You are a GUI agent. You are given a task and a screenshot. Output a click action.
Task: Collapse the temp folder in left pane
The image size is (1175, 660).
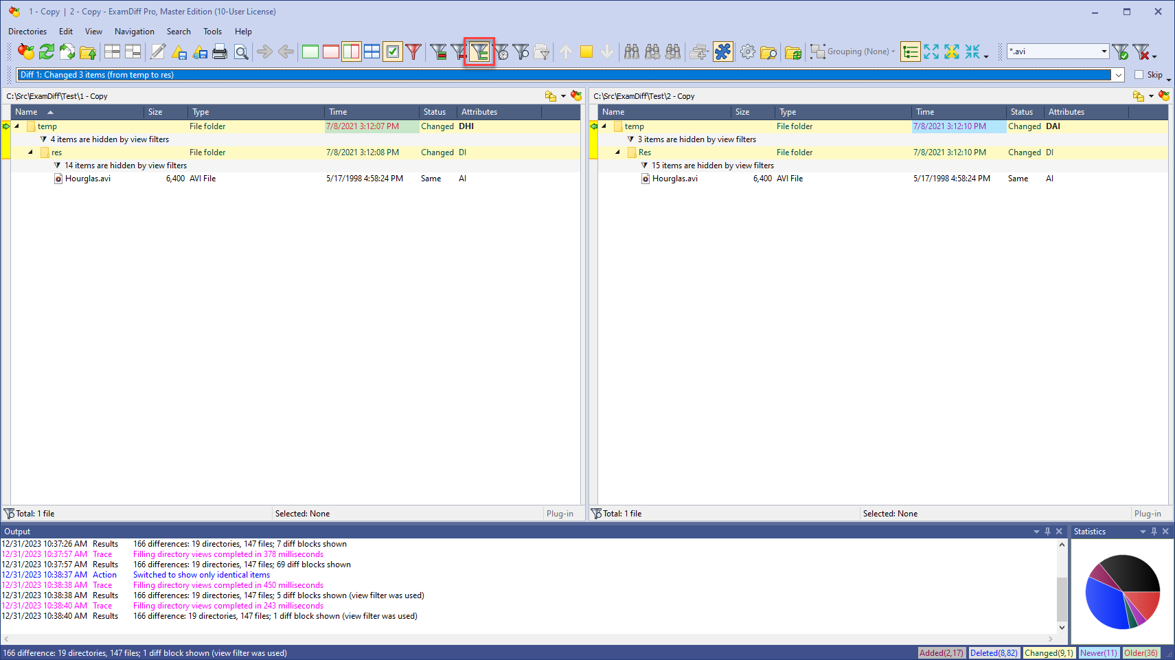16,126
